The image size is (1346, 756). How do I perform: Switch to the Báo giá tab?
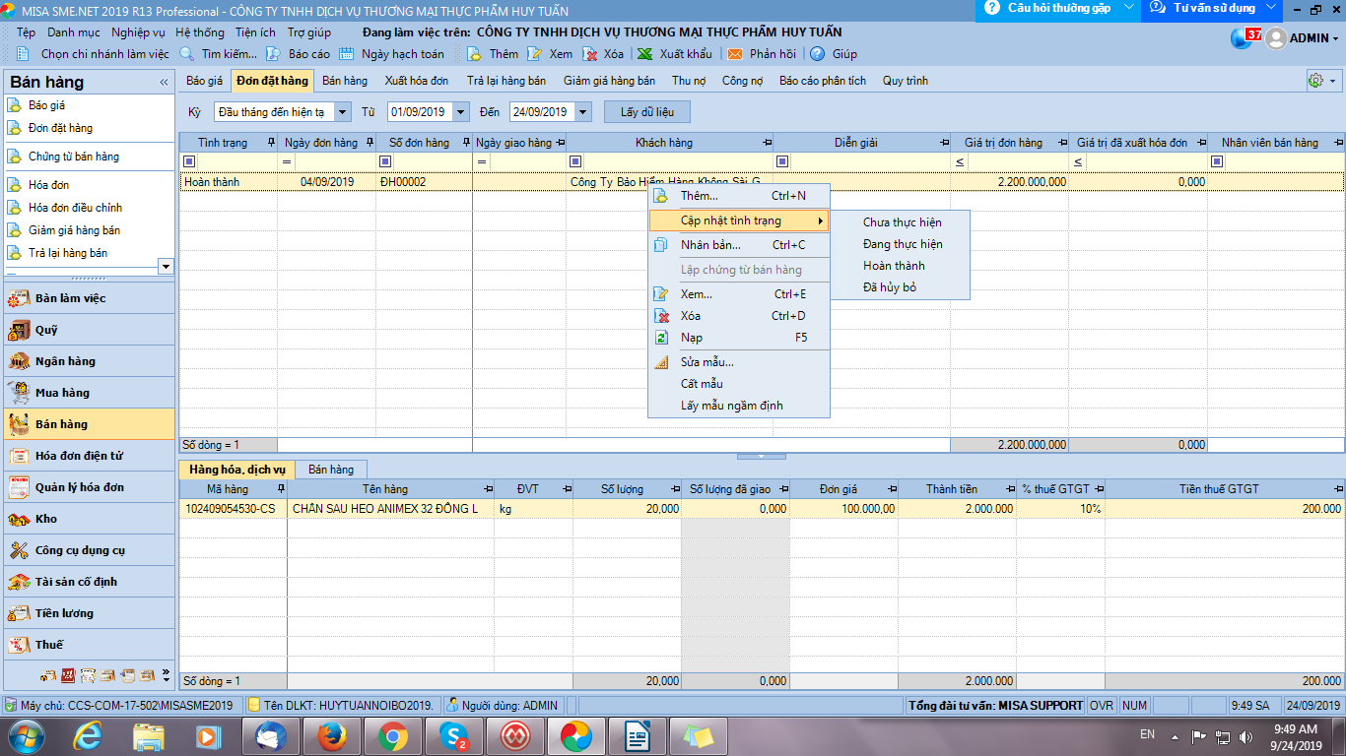pyautogui.click(x=204, y=81)
